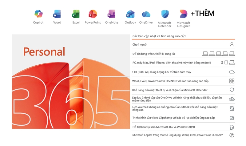Image resolution: width=246 pixels, height=146 pixels.
Task: Click the 'Microsoft Designer' label
Action: [183, 25]
